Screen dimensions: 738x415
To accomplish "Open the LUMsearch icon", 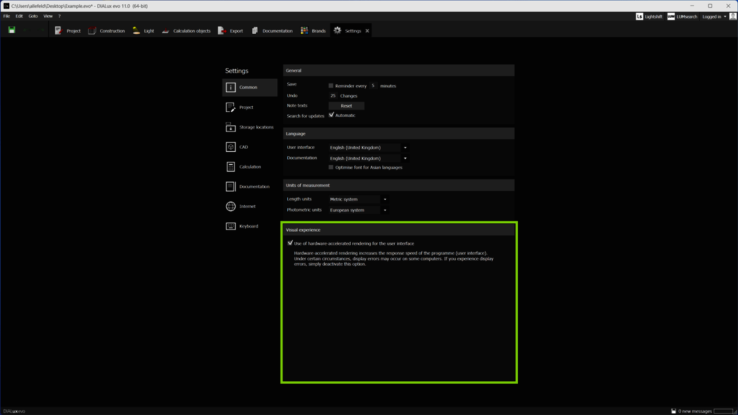I will point(671,17).
